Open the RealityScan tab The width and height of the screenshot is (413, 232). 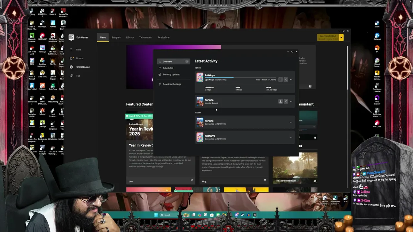(x=164, y=37)
